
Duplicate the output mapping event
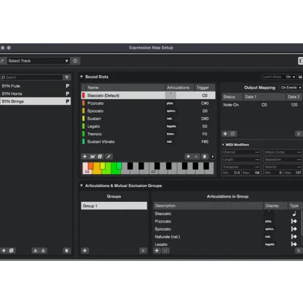click(x=233, y=134)
